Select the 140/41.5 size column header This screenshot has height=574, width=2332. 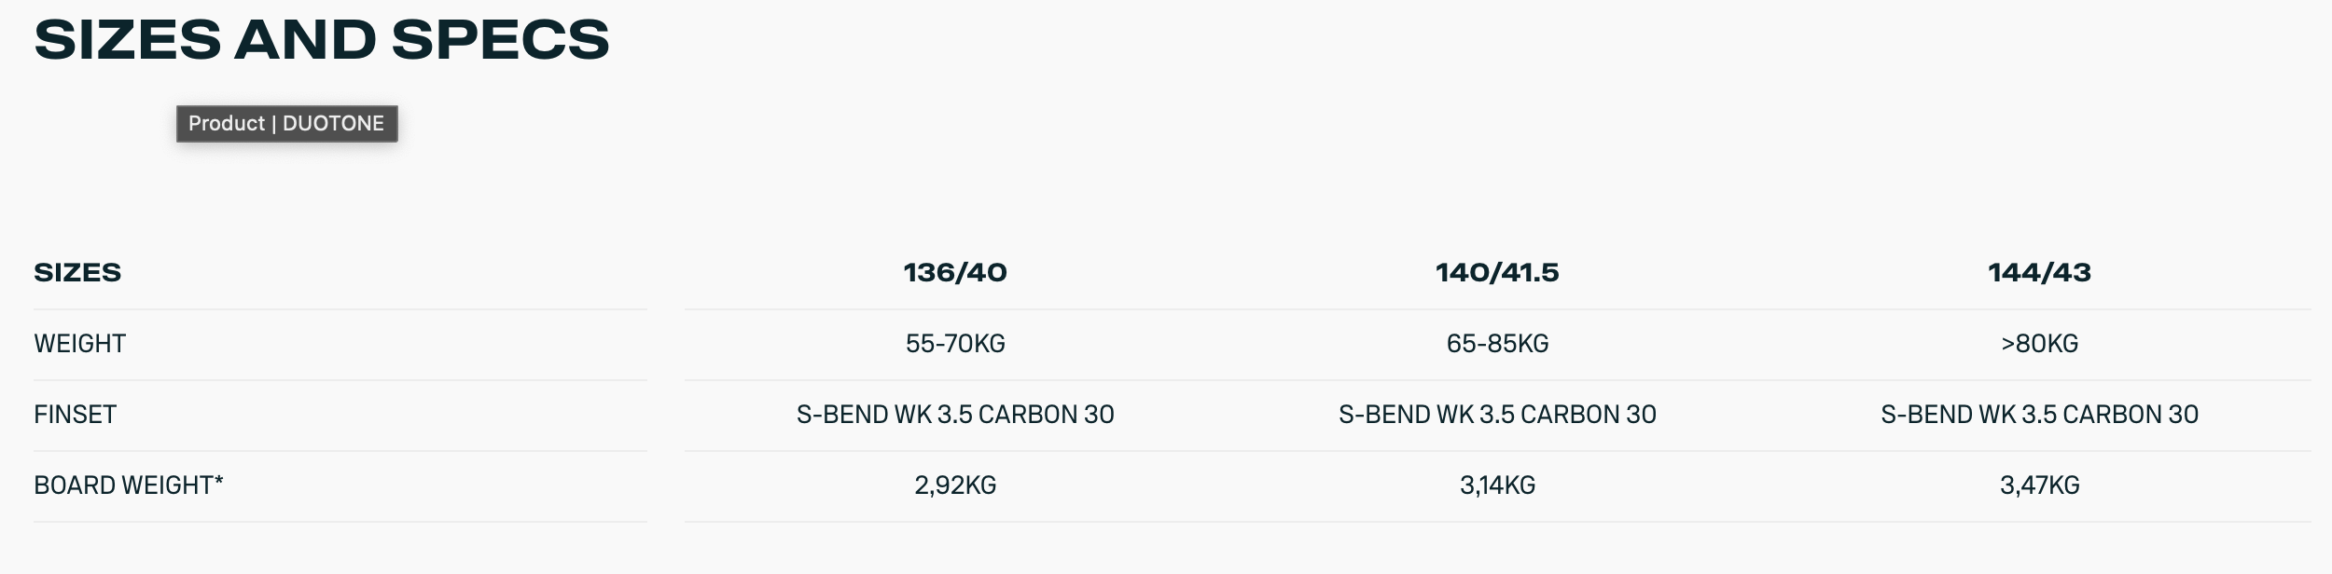click(x=1497, y=273)
